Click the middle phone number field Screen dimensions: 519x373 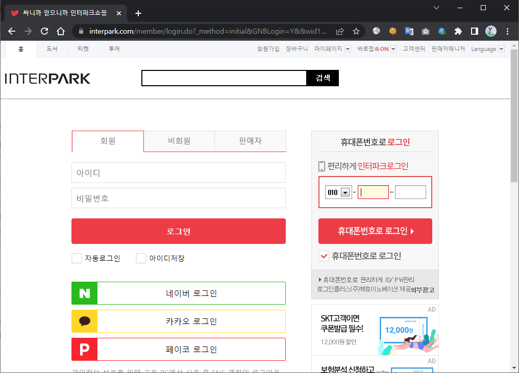click(x=373, y=192)
